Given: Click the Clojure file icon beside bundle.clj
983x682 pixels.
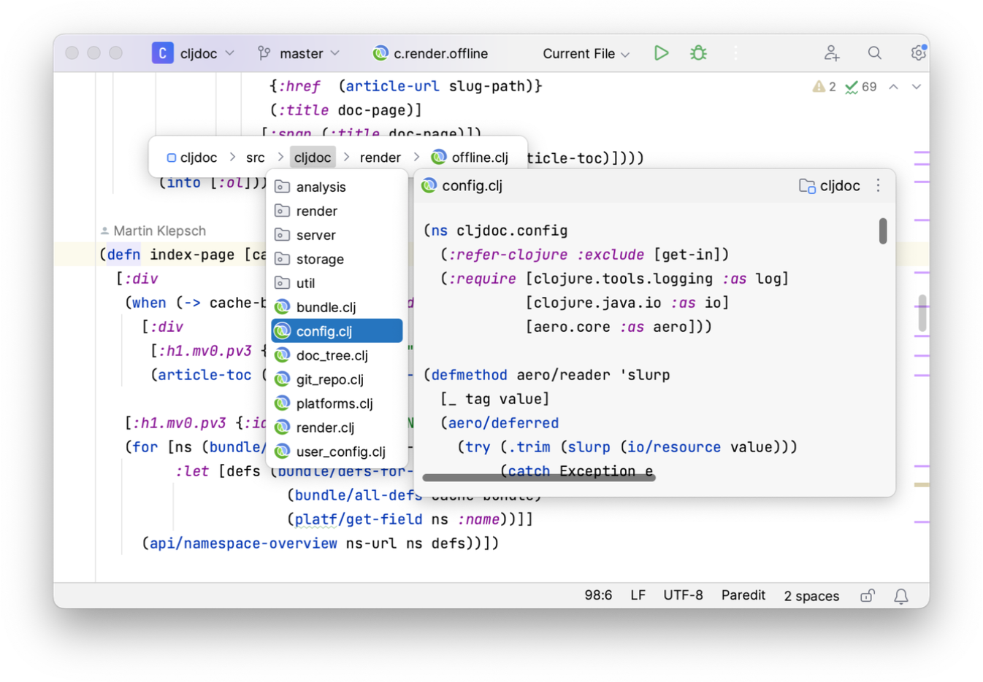Looking at the screenshot, I should tap(282, 307).
